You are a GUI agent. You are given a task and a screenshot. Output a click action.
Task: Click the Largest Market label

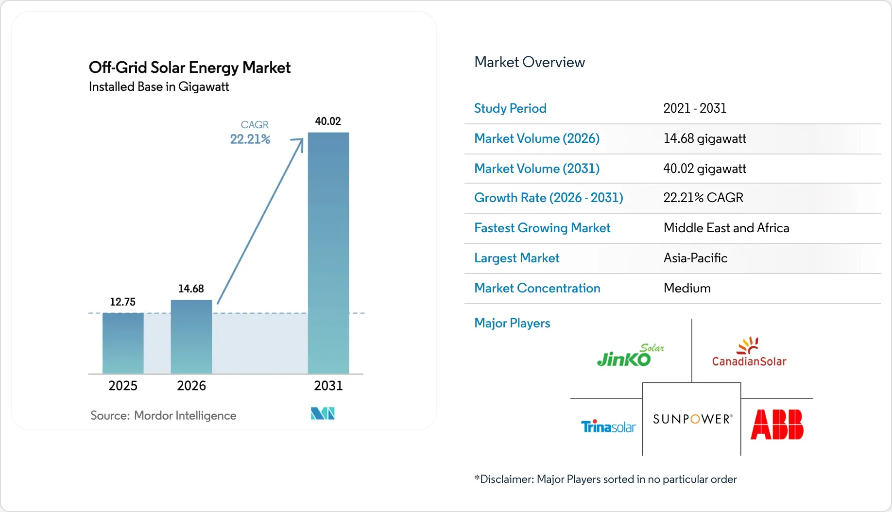click(x=516, y=258)
